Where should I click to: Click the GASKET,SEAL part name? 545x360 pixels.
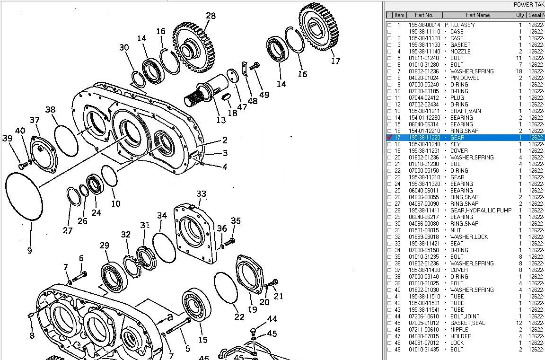[467, 323]
